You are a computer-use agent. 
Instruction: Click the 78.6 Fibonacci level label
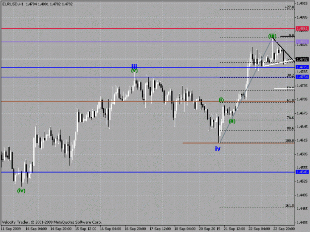(291, 118)
